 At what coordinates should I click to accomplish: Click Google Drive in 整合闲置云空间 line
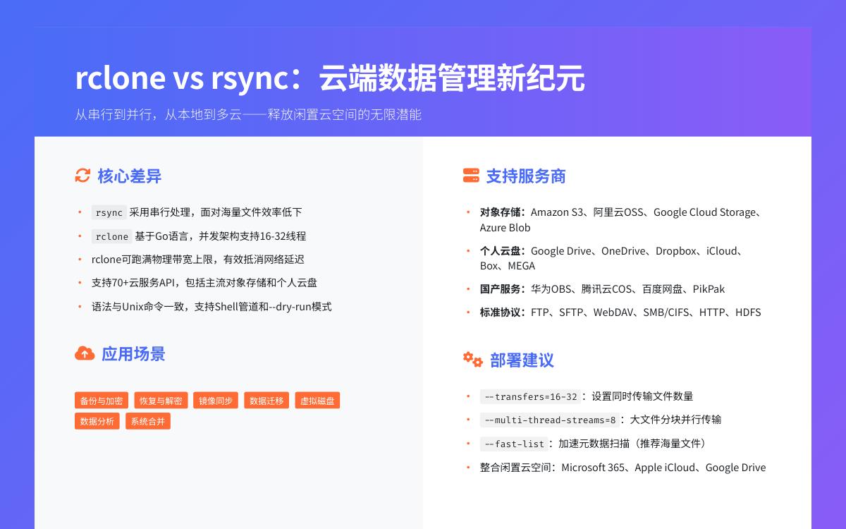(x=736, y=467)
